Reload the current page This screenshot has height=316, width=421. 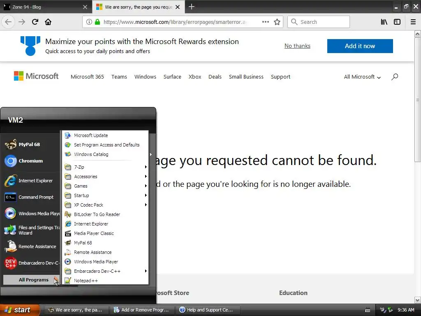[x=35, y=22]
